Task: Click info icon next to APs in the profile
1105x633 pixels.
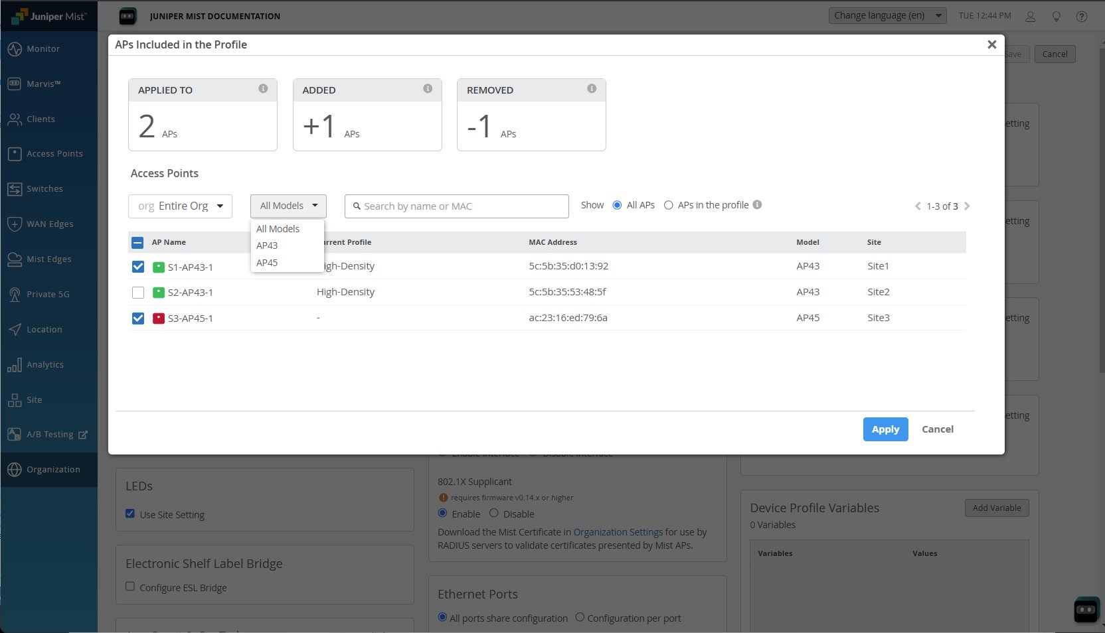Action: tap(757, 204)
